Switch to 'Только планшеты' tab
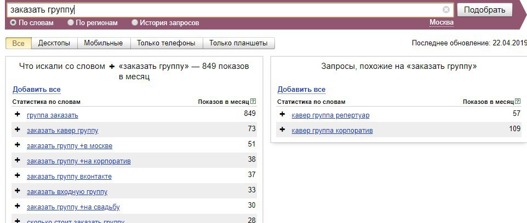 (x=239, y=43)
